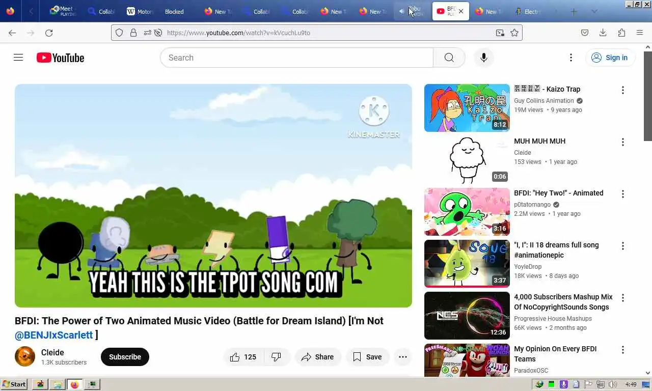Open options menu for Kaizo Trap
The height and width of the screenshot is (391, 652).
pyautogui.click(x=622, y=90)
